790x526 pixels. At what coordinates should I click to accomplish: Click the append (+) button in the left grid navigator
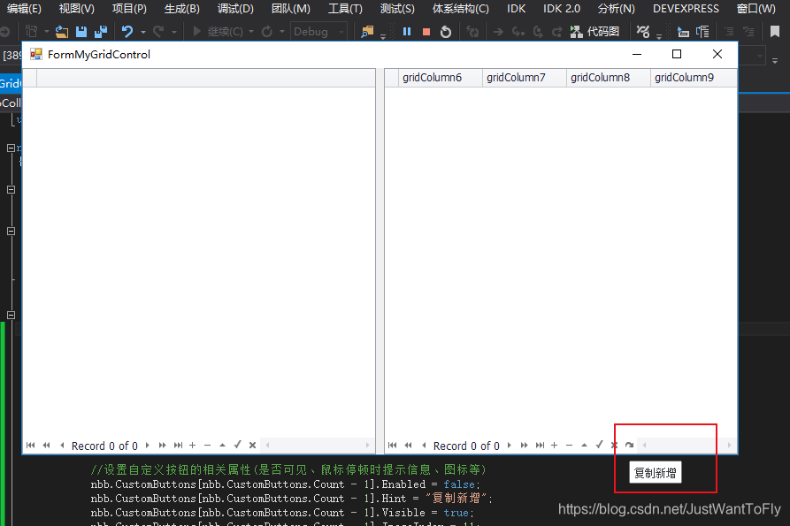click(x=193, y=445)
